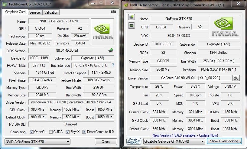Click the NVIDIA Inspector title bar icon
This screenshot has width=247, height=149.
pos(126,5)
